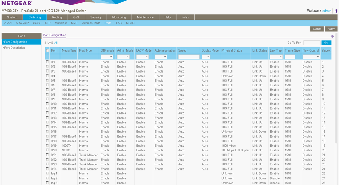The width and height of the screenshot is (339, 185).
Task: Click the logout icon beside admin
Action: tap(336, 11)
